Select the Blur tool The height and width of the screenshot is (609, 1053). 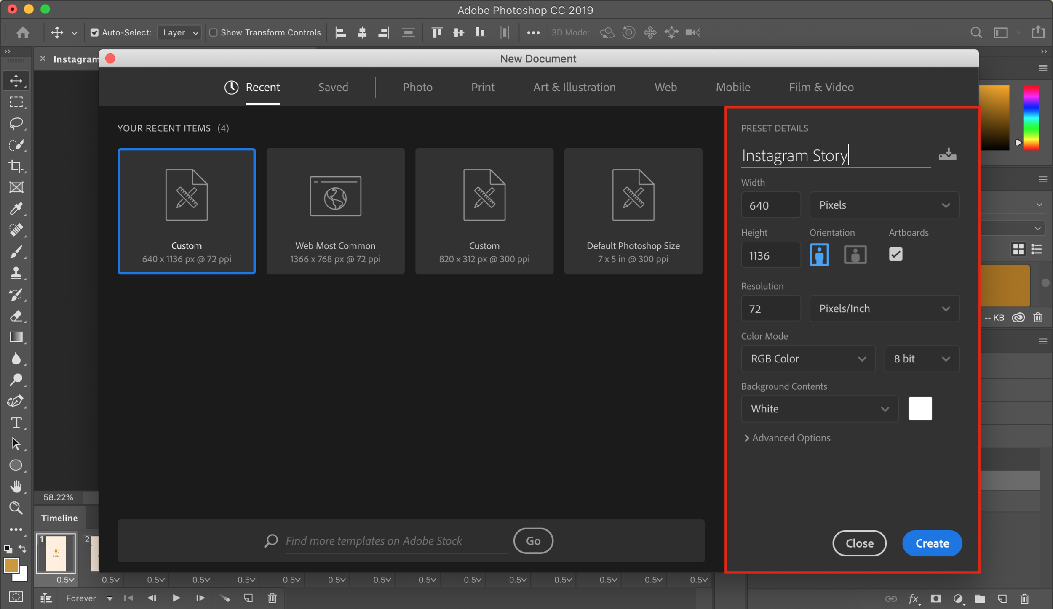click(16, 359)
